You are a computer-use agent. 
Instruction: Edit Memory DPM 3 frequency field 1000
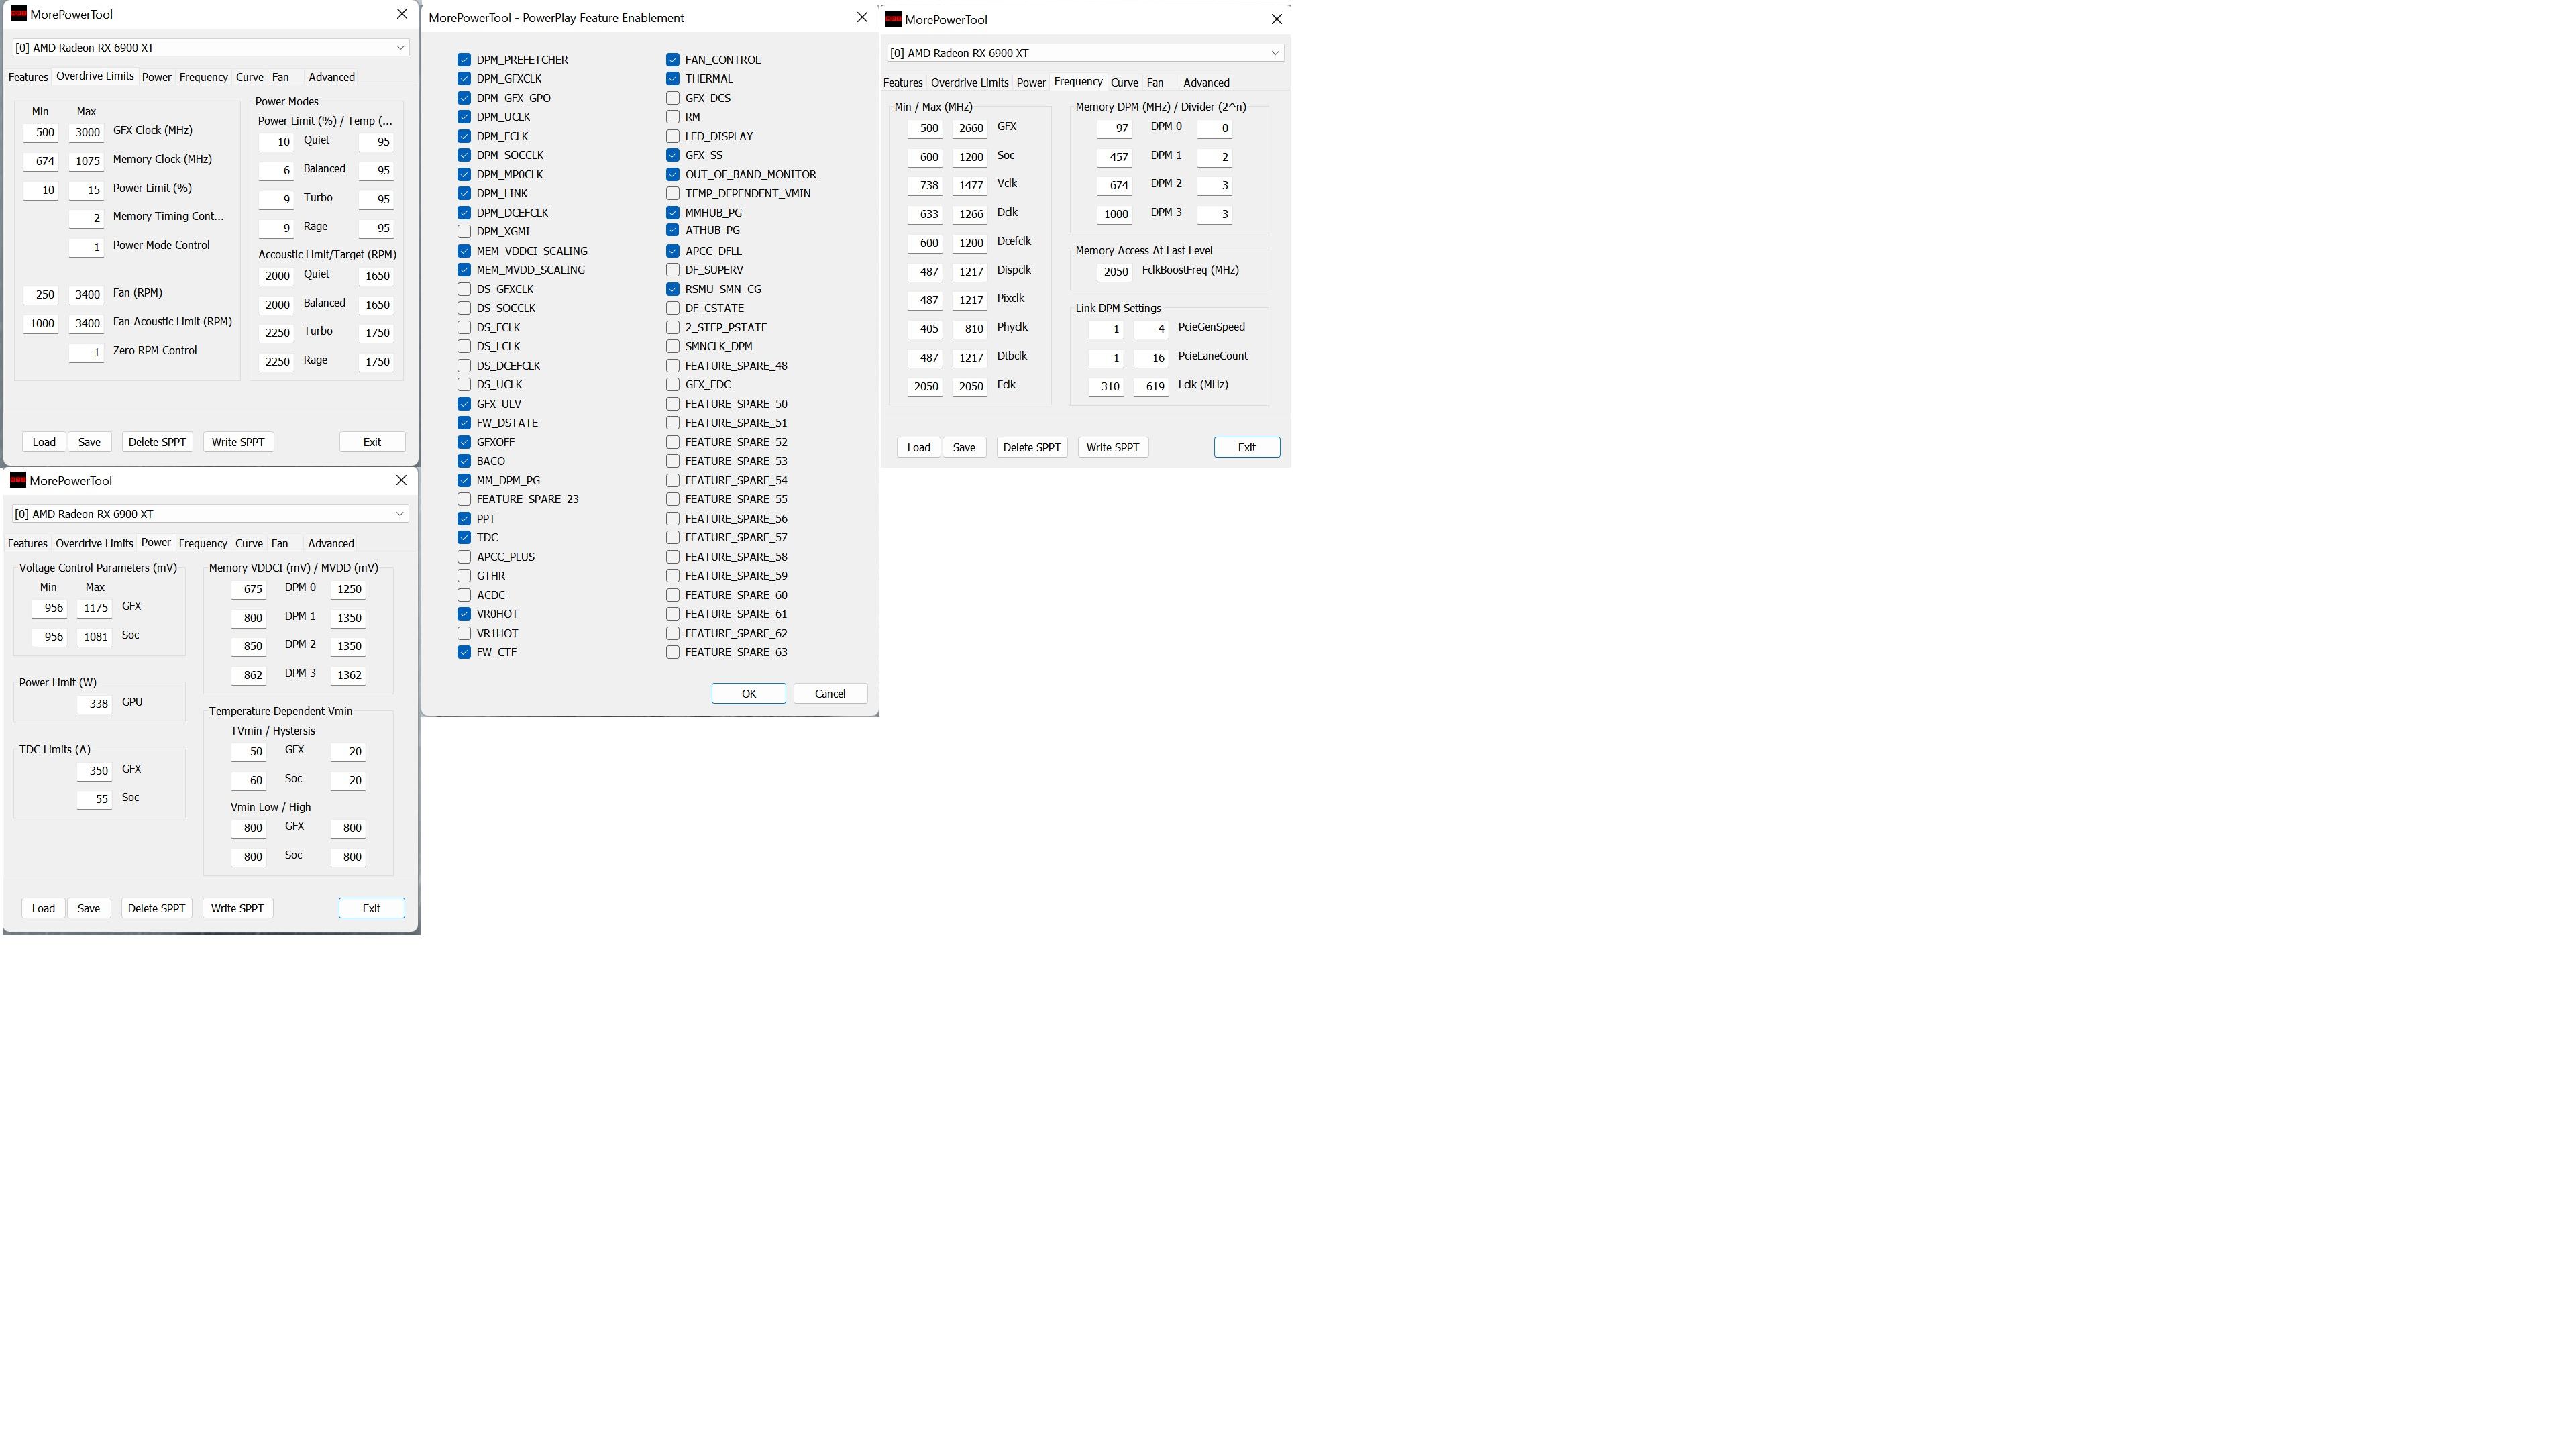(x=1114, y=213)
